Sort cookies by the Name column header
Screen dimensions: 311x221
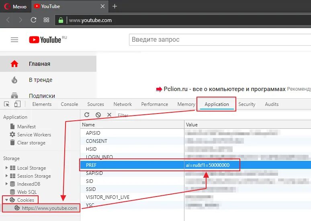click(x=132, y=125)
